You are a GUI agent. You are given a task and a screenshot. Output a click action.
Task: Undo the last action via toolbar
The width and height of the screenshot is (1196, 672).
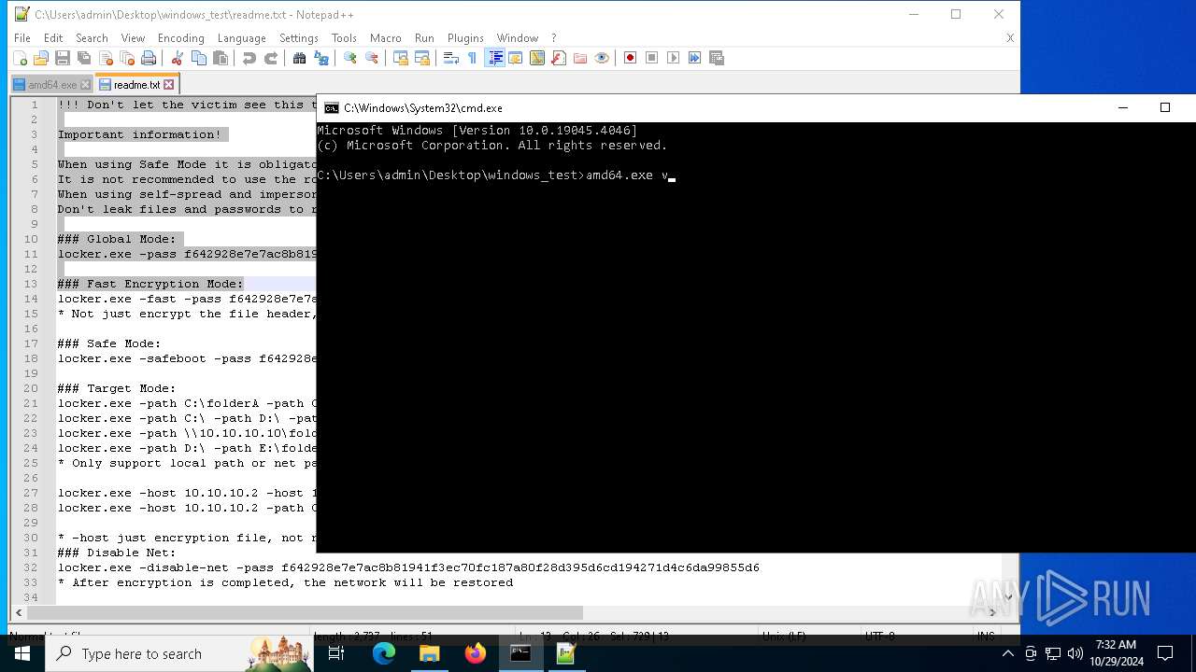(x=249, y=58)
